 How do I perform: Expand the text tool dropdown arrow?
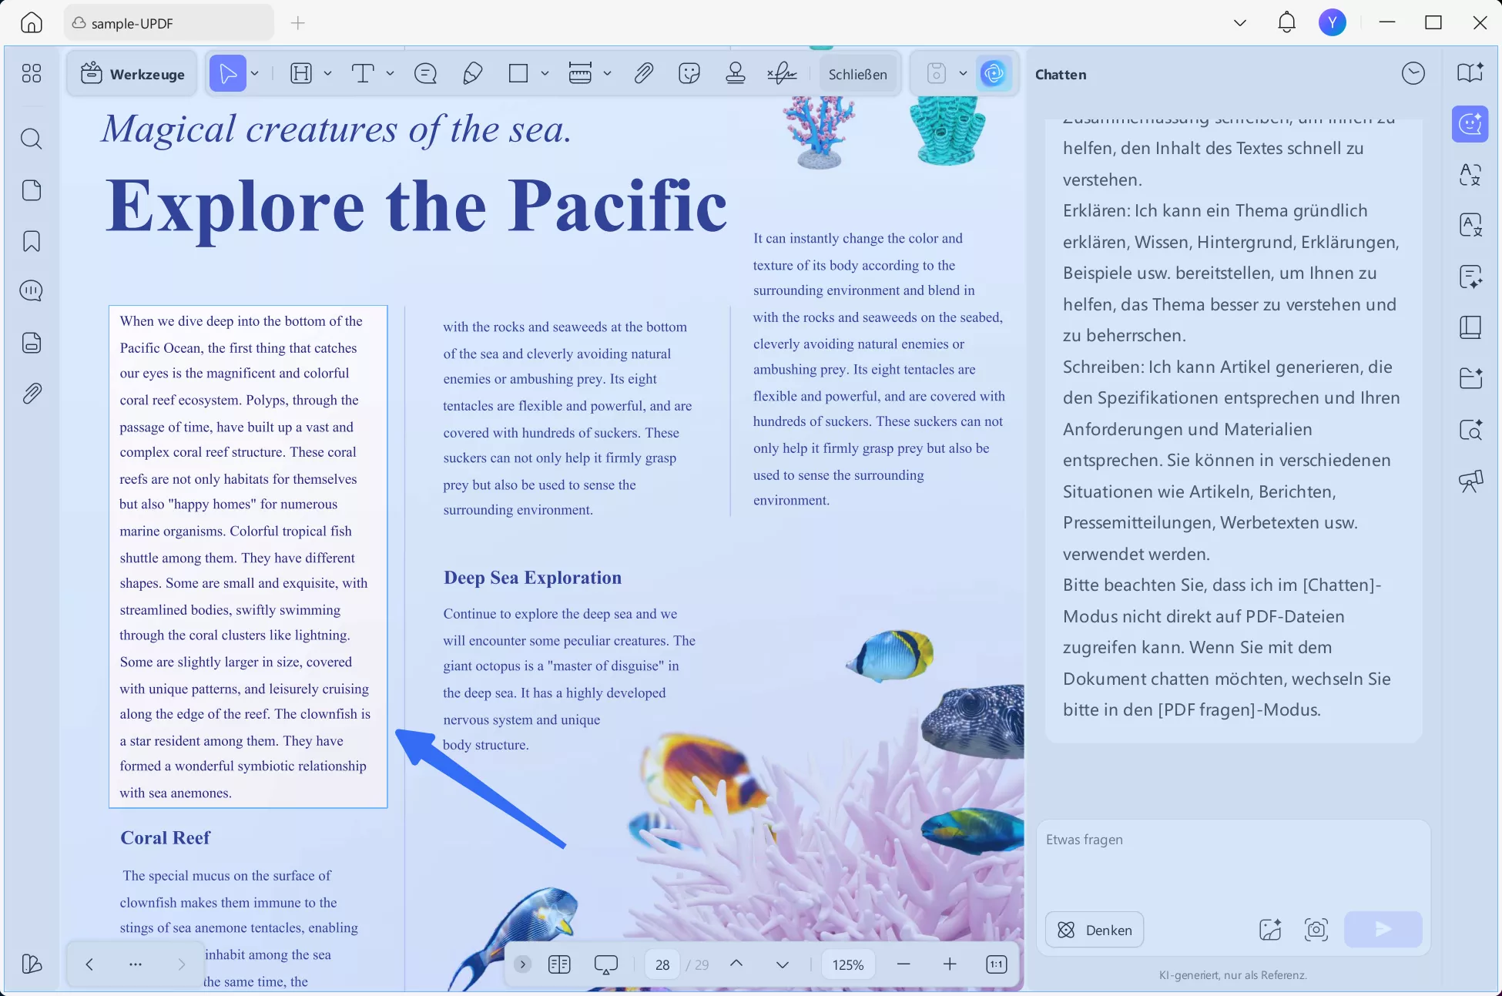391,74
